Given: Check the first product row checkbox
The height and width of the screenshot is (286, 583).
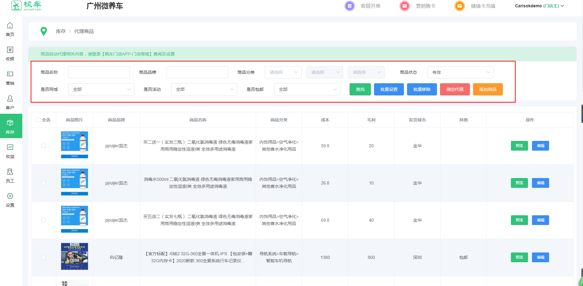Looking at the screenshot, I should pyautogui.click(x=43, y=146).
